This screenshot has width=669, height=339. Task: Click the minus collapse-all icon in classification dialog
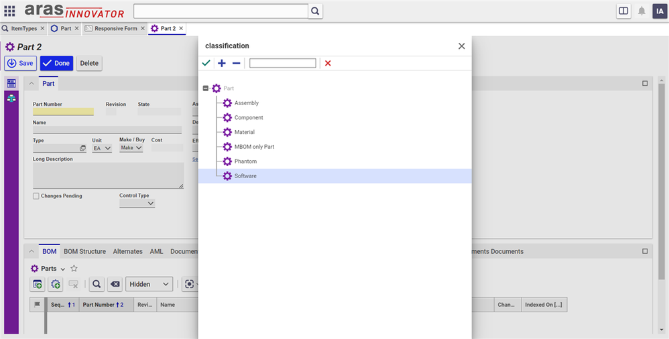236,63
